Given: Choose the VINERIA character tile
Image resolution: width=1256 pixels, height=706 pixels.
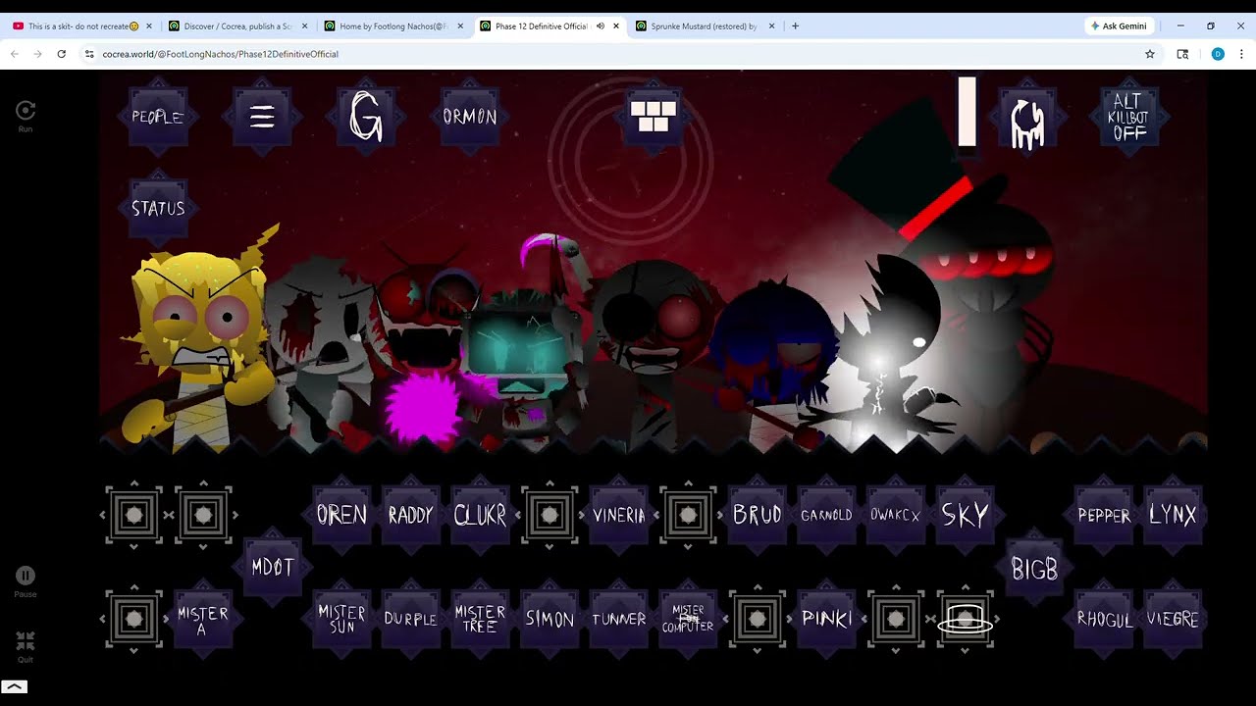Looking at the screenshot, I should [619, 515].
